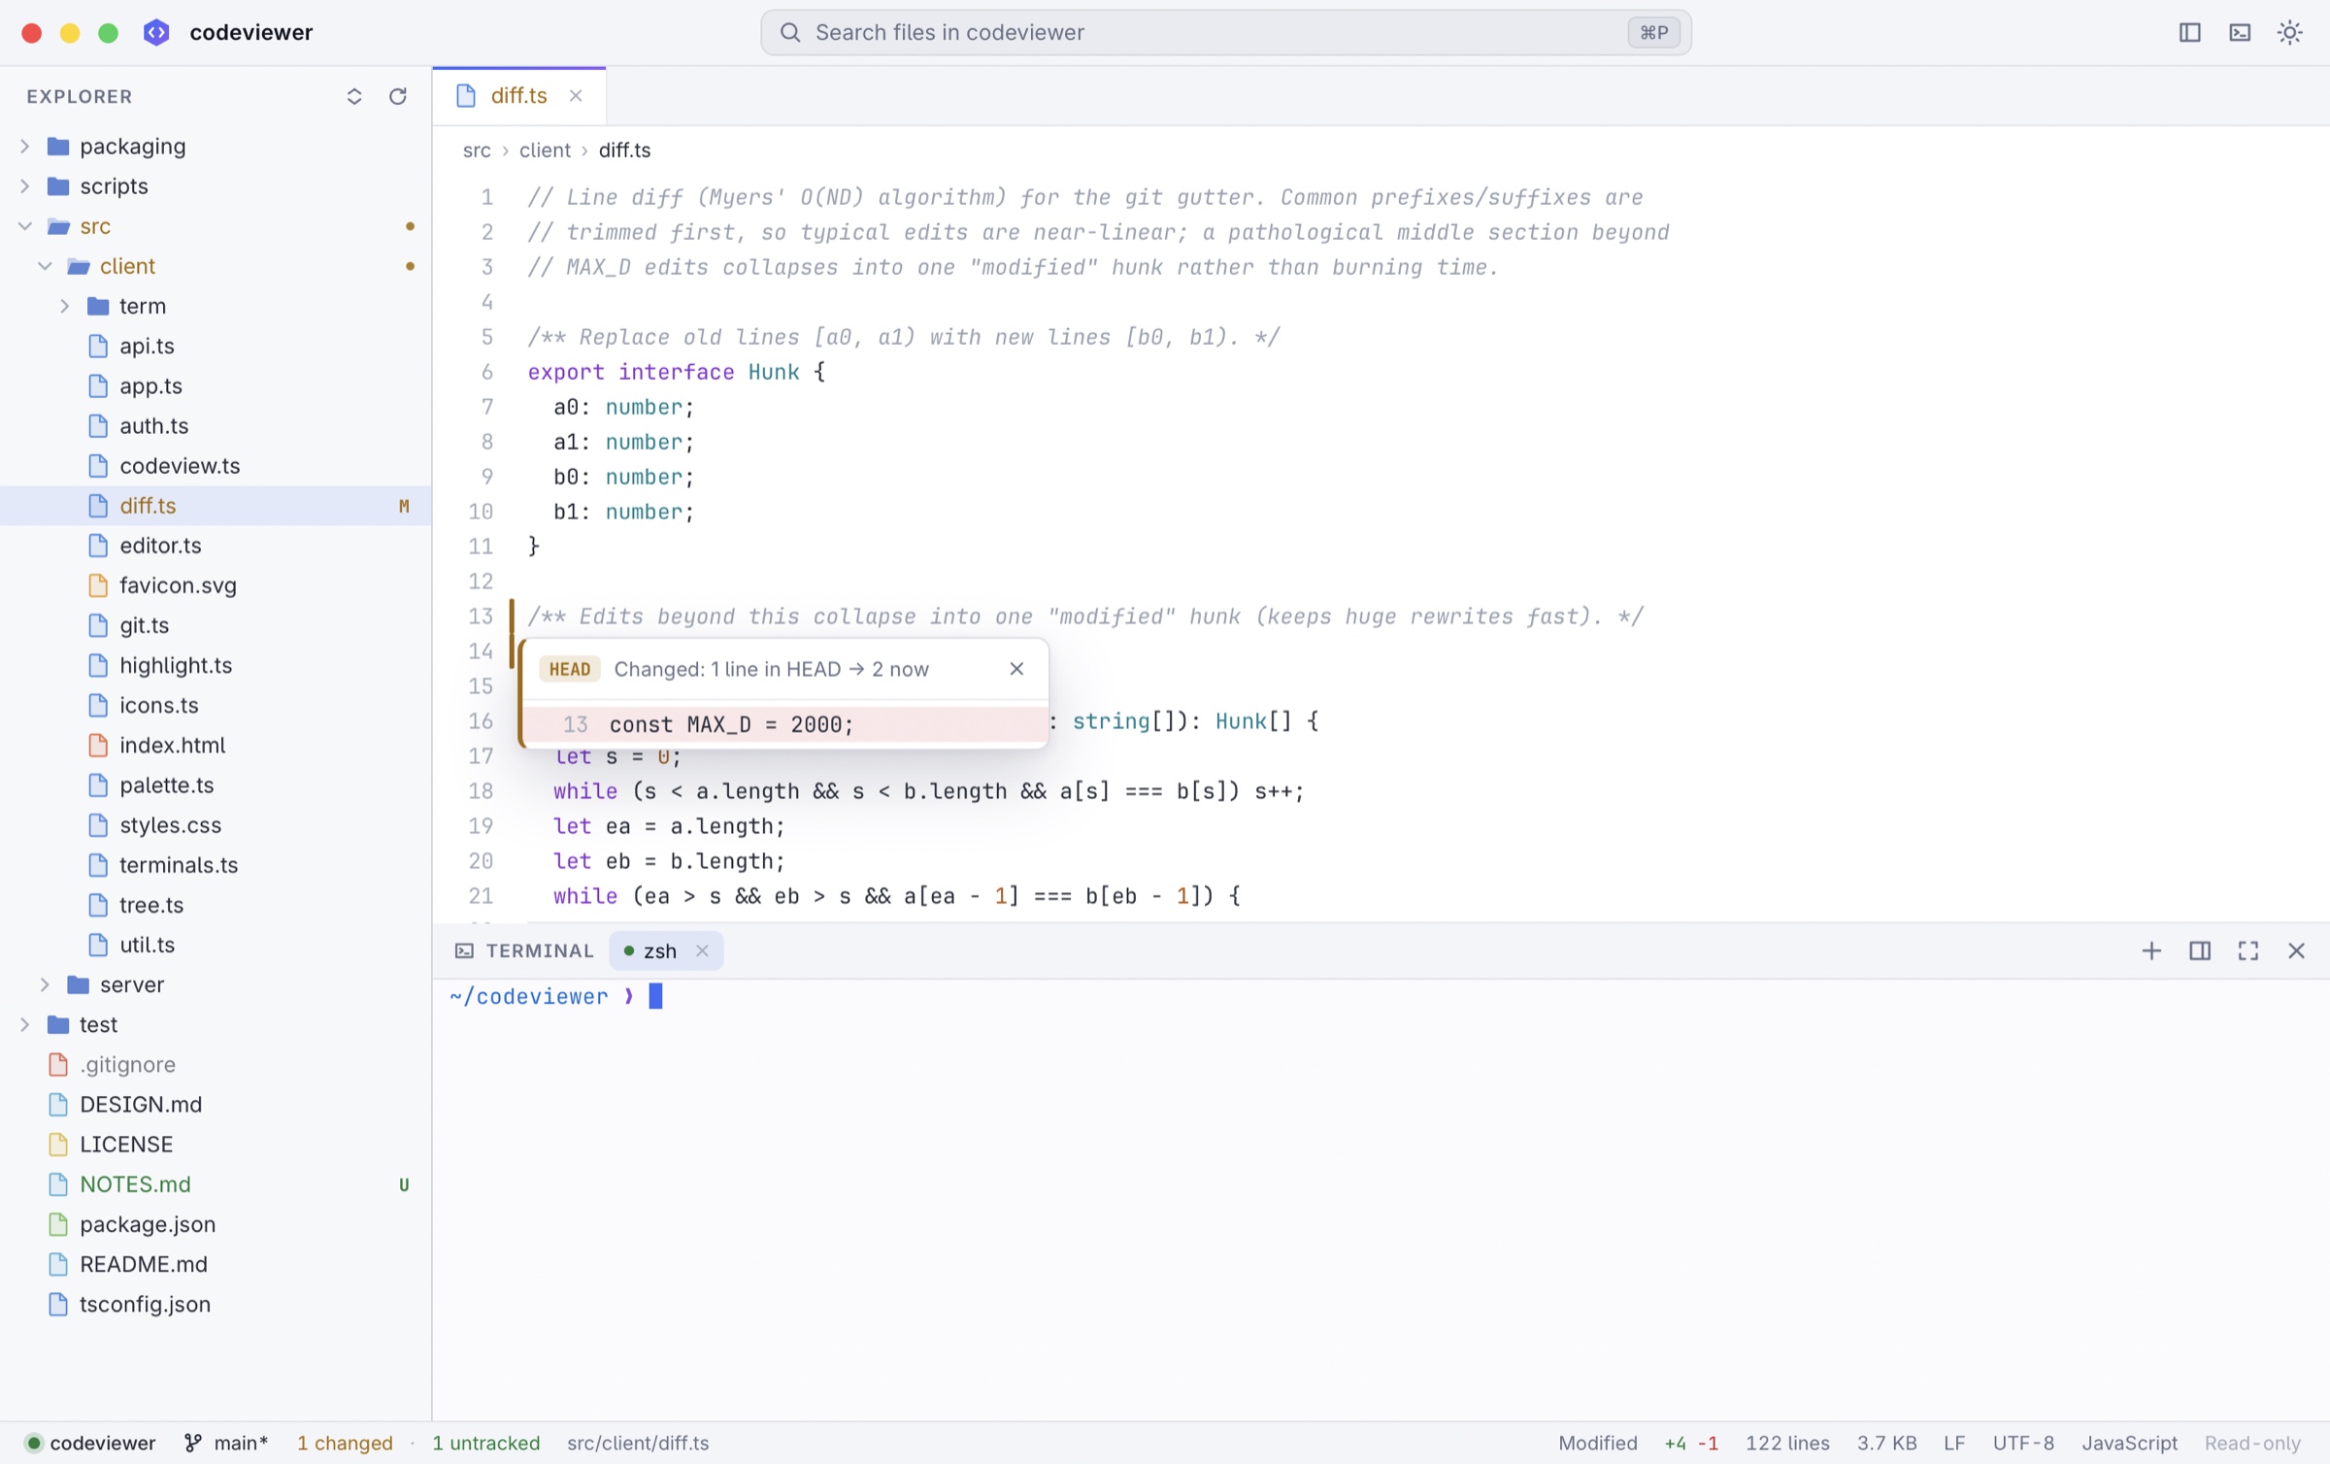Collapse the client folder

pos(45,265)
